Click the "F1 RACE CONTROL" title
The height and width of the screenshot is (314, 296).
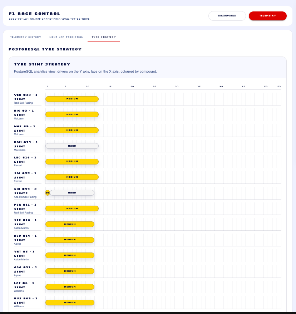[x=34, y=14]
